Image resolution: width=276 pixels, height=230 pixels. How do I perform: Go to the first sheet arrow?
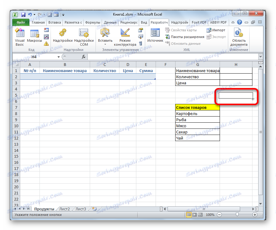(x=15, y=209)
